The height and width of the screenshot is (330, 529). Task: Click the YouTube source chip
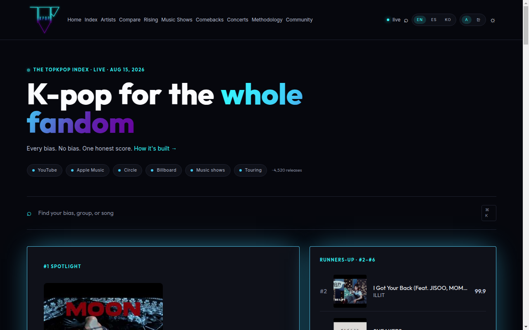[45, 170]
